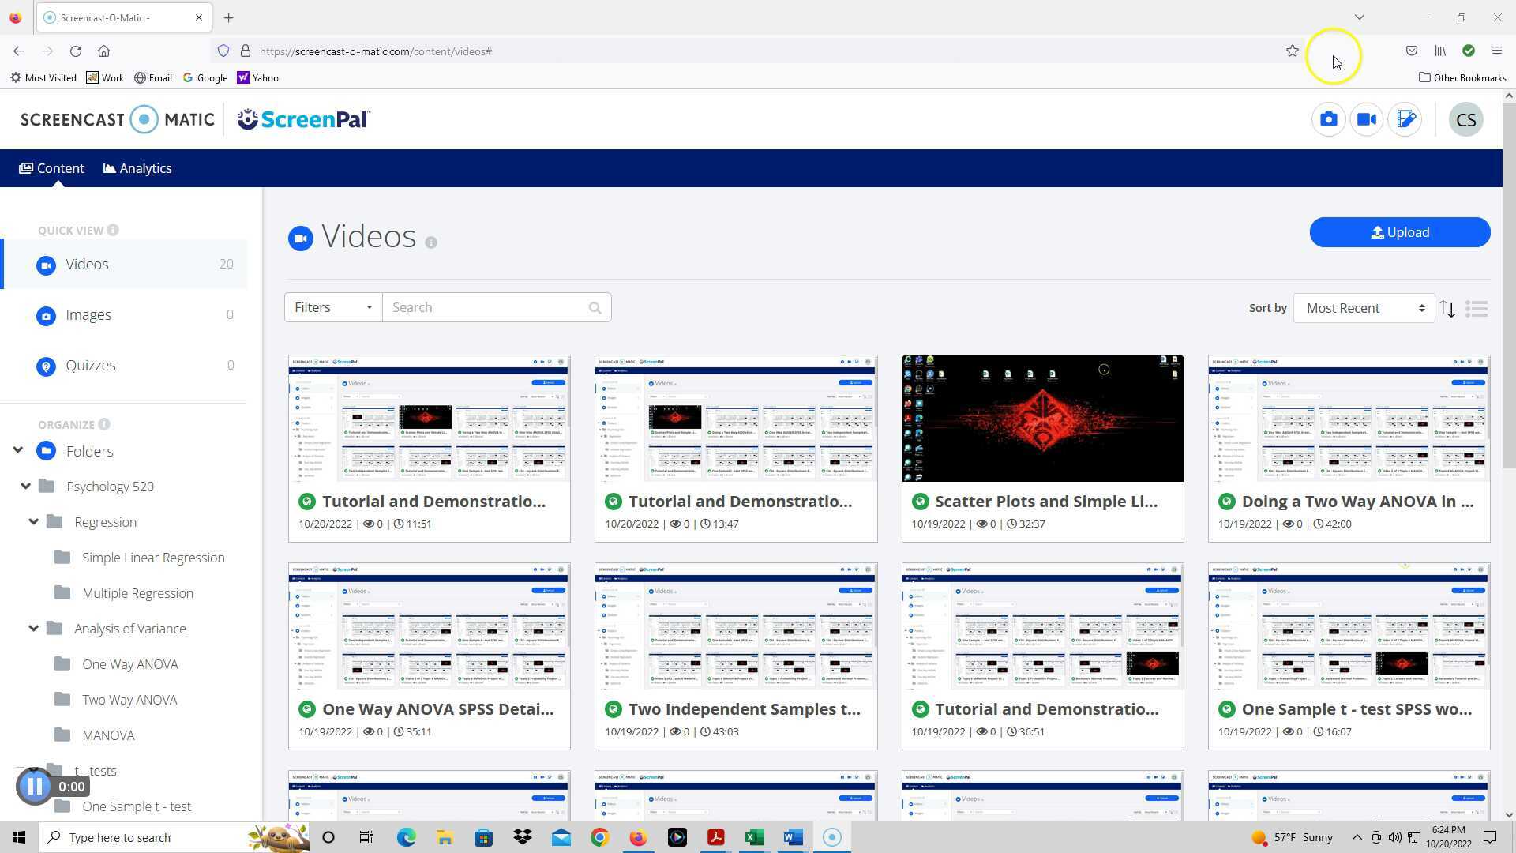Open the Scatter Plots video thumbnail
1516x853 pixels.
pos(1042,418)
